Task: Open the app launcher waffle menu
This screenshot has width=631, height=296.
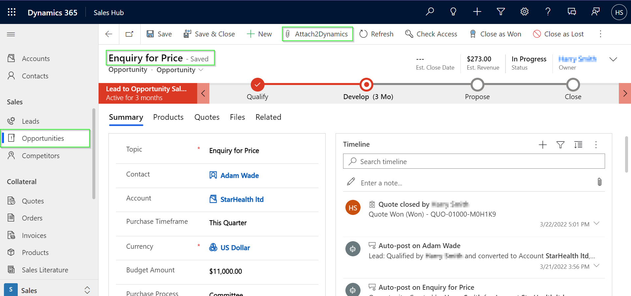Action: 12,12
